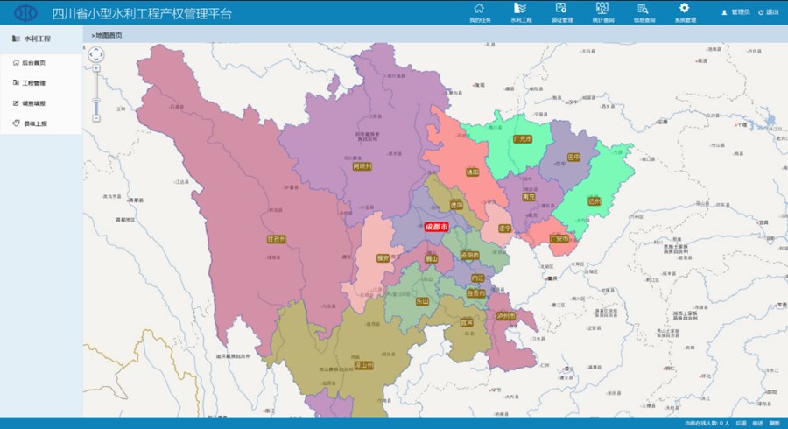Select 工程管理 in the sidebar

pyautogui.click(x=33, y=83)
